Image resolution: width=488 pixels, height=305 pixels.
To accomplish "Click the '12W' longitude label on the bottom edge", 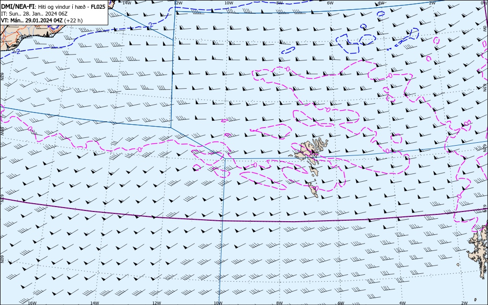I will coord(157,303).
